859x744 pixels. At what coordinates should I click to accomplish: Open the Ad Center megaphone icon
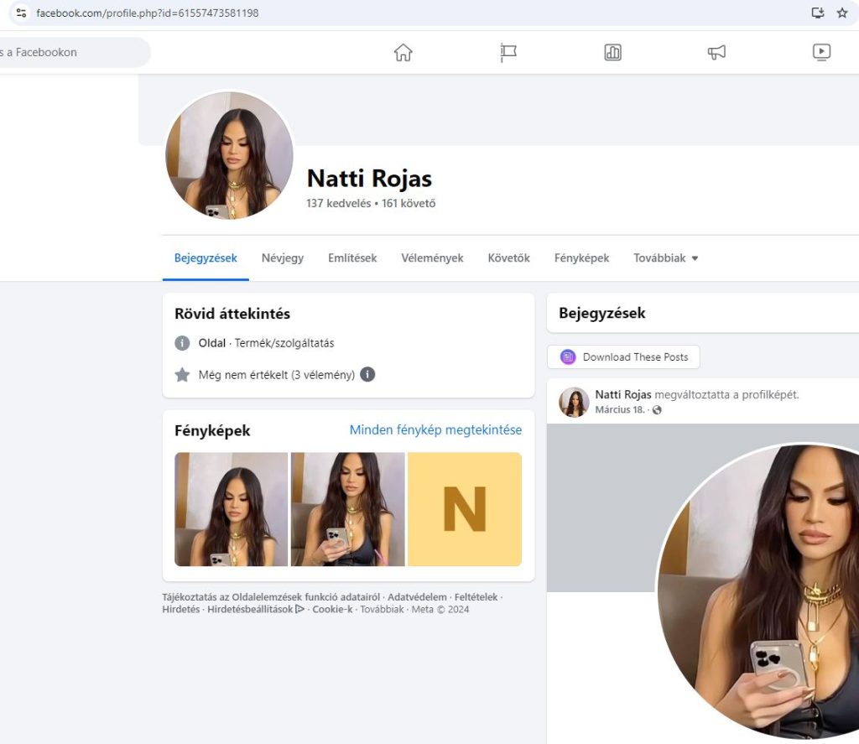[x=716, y=53]
